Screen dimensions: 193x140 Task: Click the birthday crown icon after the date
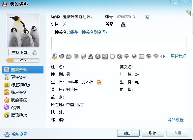(99, 82)
